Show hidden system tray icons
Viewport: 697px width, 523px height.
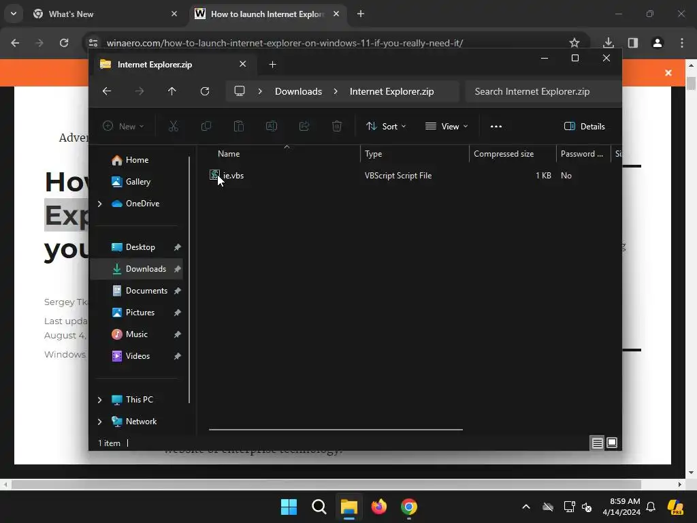click(x=526, y=507)
